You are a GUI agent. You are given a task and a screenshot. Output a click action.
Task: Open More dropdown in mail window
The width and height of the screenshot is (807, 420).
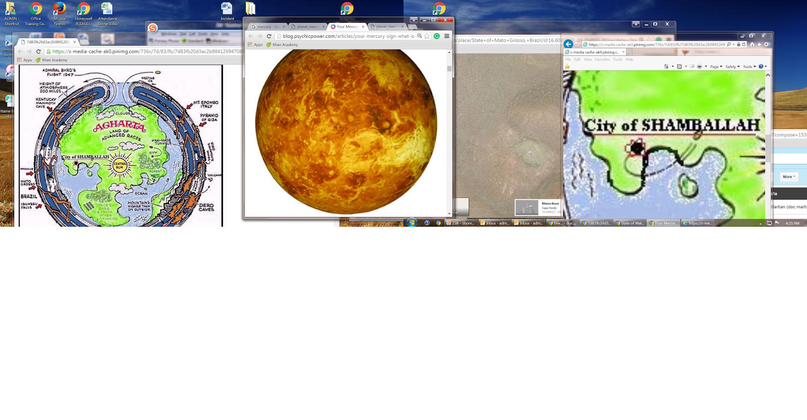[789, 177]
